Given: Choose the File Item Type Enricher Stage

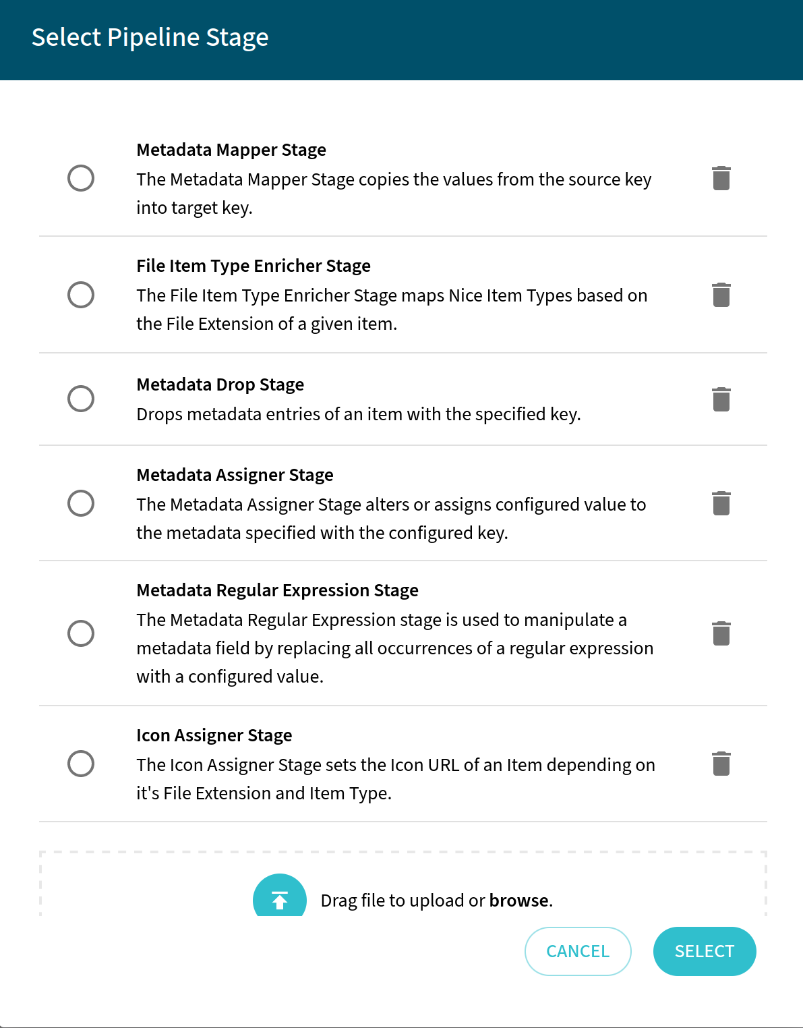Looking at the screenshot, I should click(80, 295).
